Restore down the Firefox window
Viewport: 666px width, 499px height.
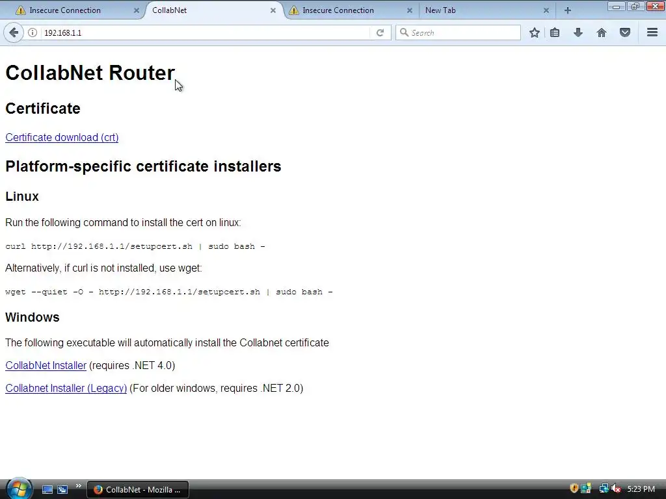(635, 6)
